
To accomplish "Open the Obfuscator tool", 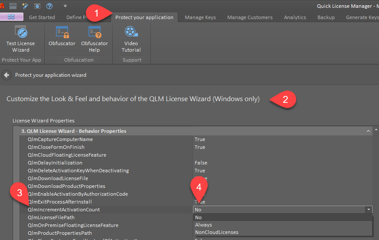I will [62, 36].
